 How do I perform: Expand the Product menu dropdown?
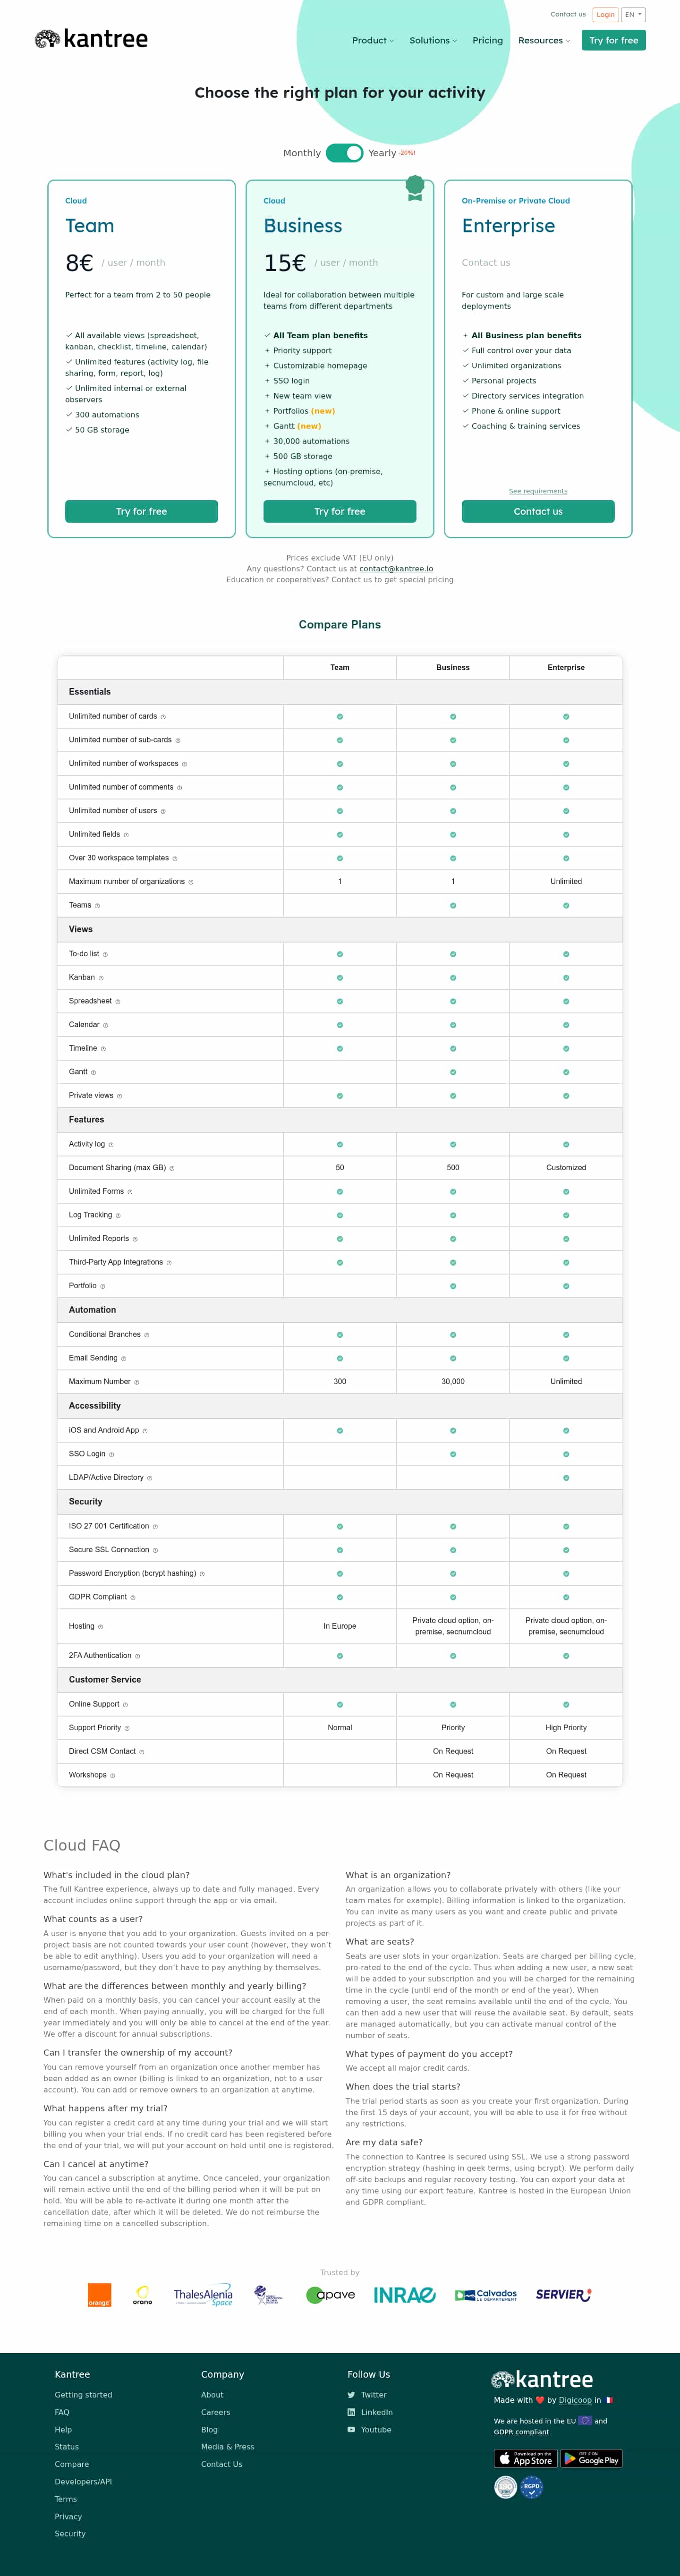point(373,41)
